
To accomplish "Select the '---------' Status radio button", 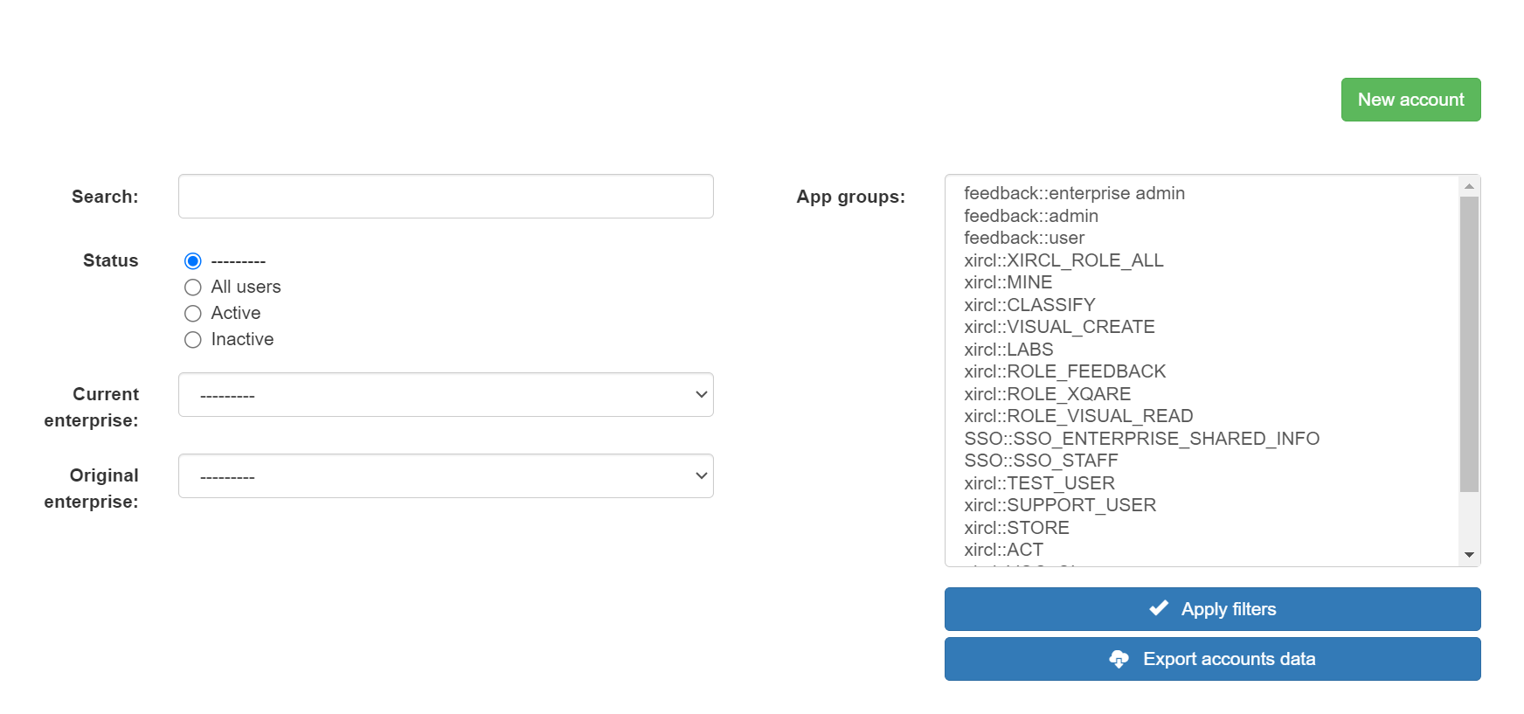I will coord(192,260).
